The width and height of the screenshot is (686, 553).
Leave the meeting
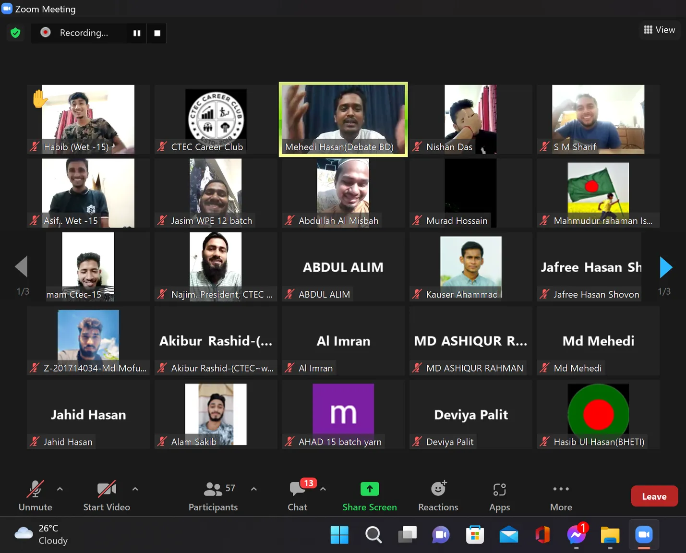tap(654, 496)
